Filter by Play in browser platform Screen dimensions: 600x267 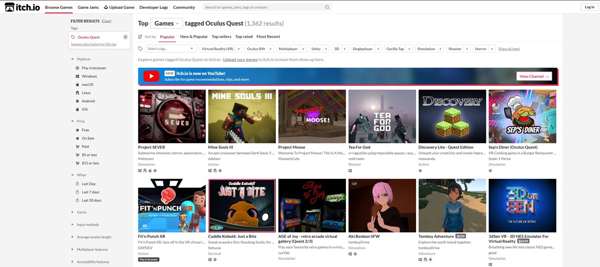click(91, 68)
